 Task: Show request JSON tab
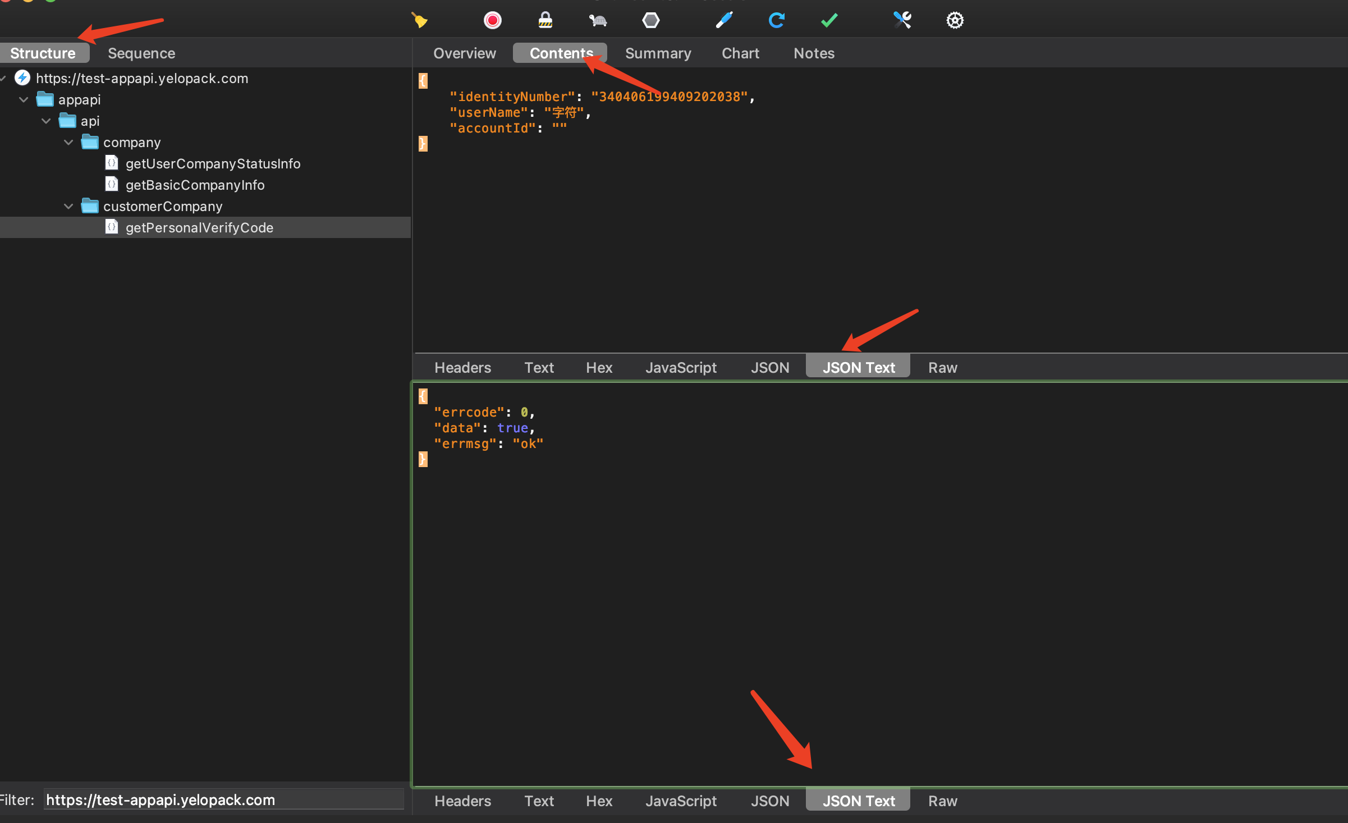point(770,368)
